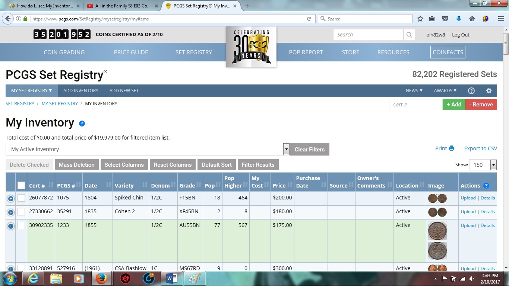Image resolution: width=512 pixels, height=288 pixels.
Task: Click the Select Columns button
Action: (124, 164)
